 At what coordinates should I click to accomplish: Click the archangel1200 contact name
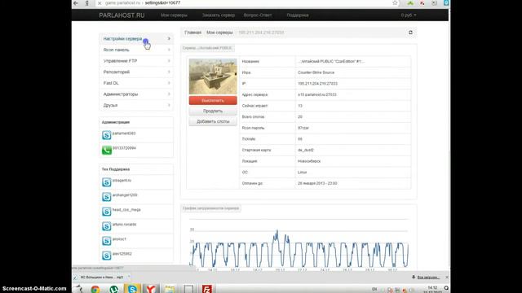[x=125, y=195]
